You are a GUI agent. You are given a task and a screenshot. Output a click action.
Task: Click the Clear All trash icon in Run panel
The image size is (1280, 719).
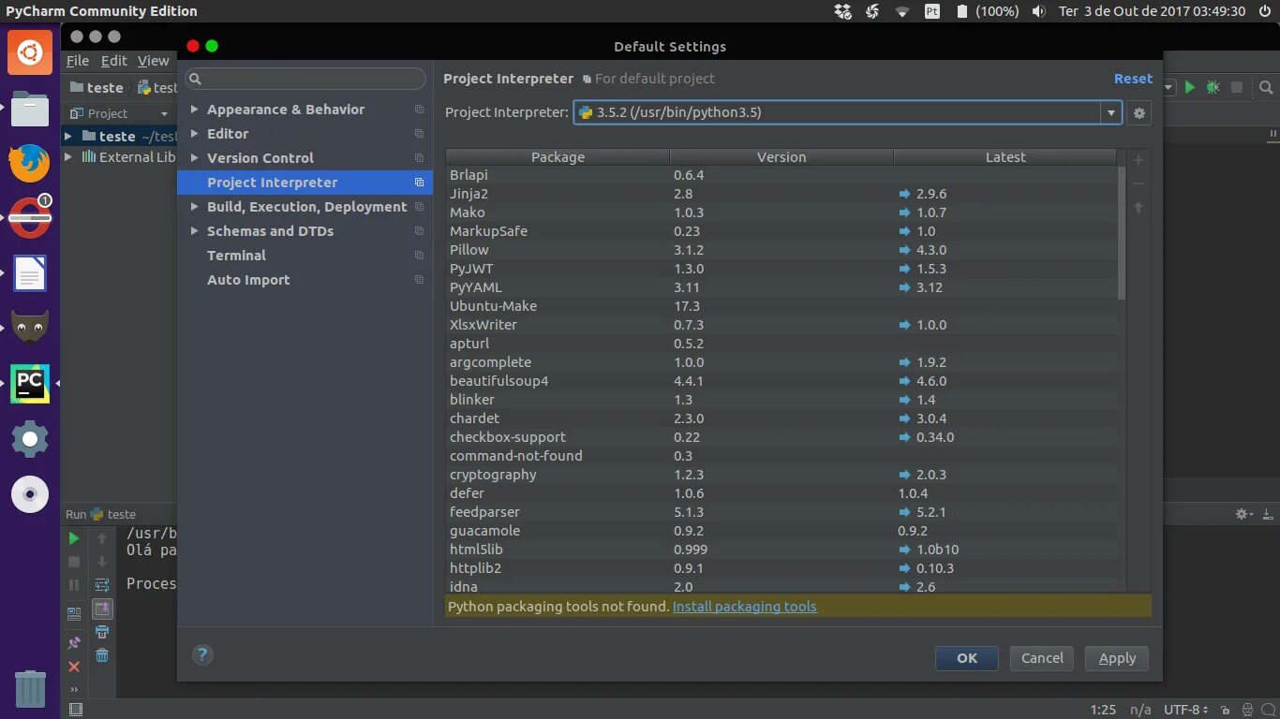tap(102, 655)
